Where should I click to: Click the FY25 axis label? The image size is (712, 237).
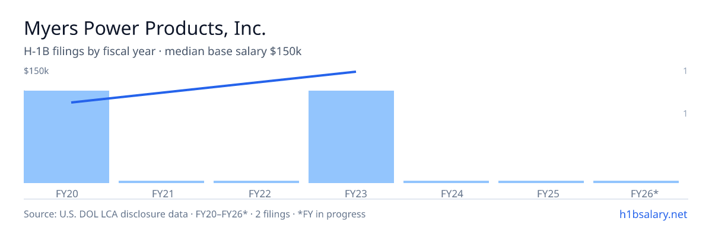(541, 193)
